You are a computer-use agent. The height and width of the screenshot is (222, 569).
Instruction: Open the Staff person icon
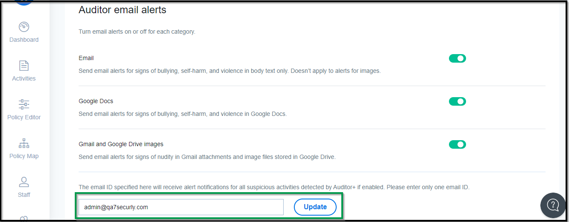(x=24, y=182)
